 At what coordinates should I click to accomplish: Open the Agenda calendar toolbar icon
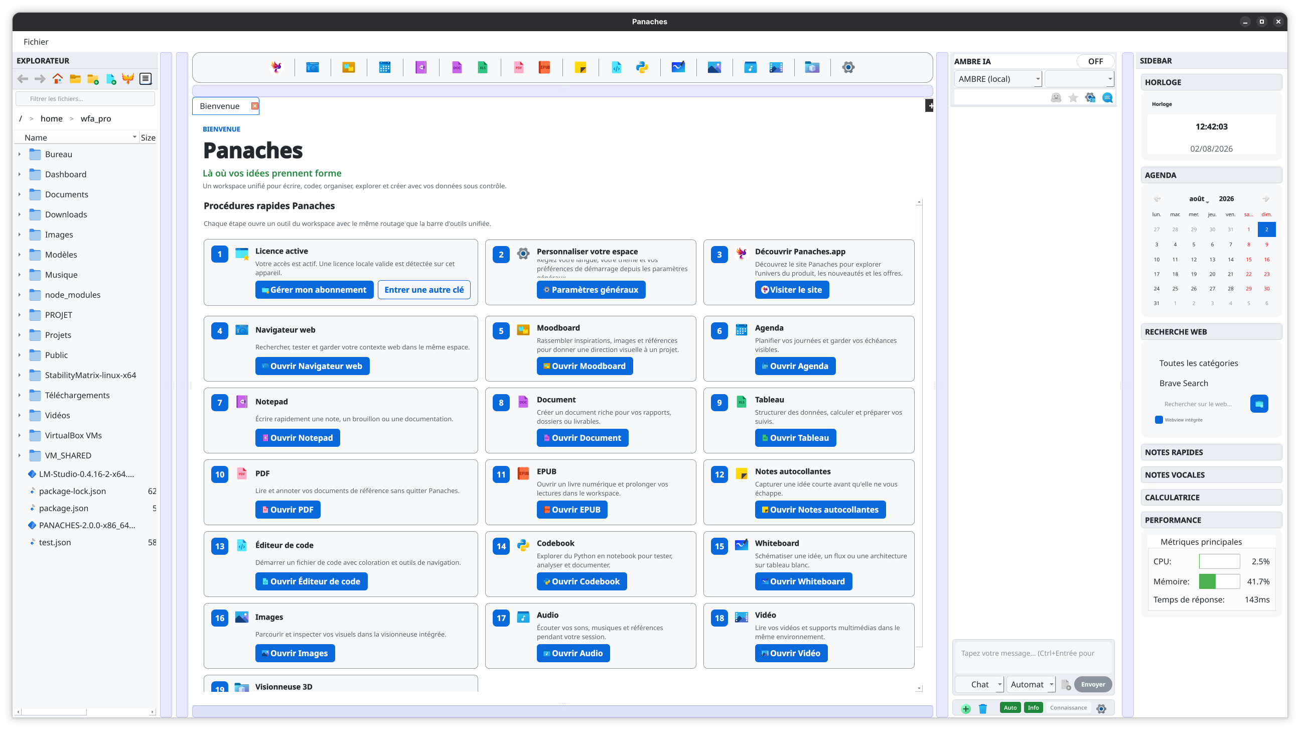pos(384,67)
